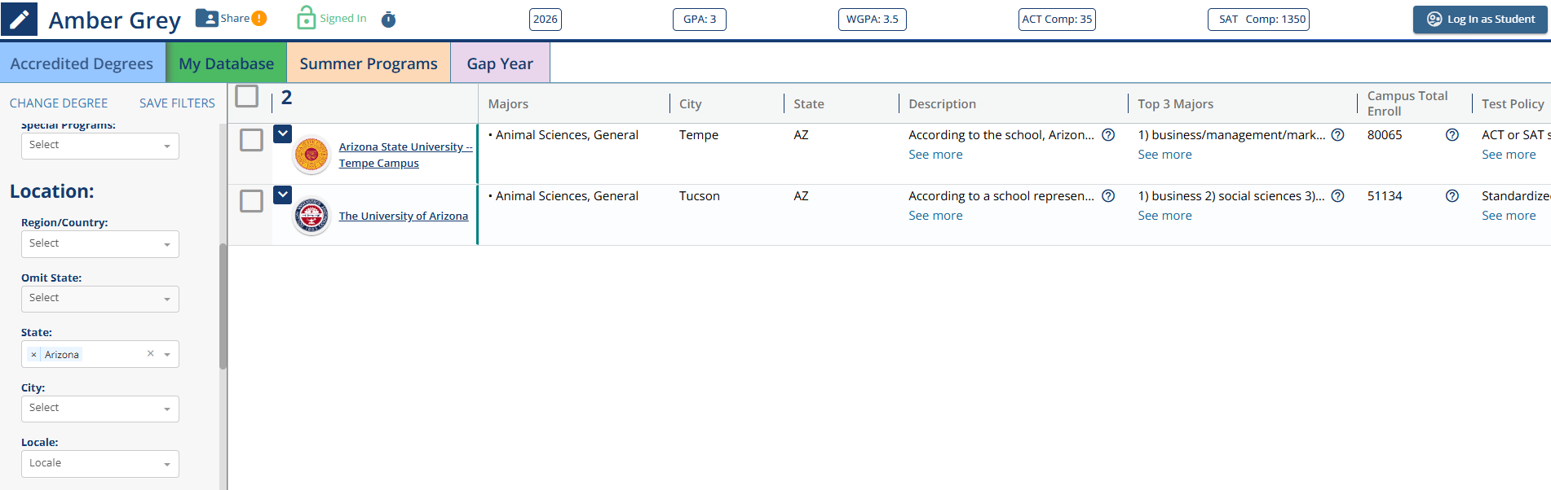
Task: Open description help icon for University of Arizona row
Action: click(1108, 196)
